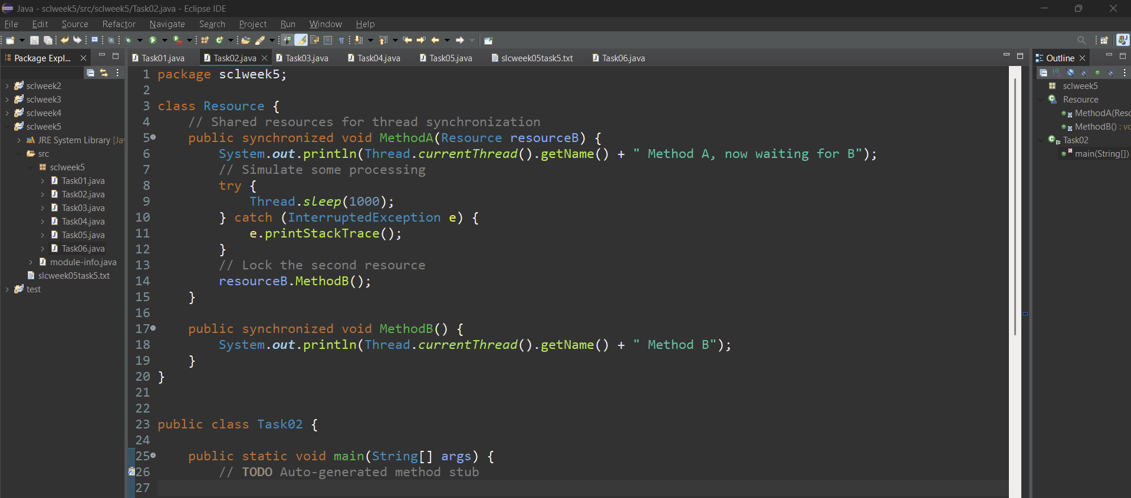The width and height of the screenshot is (1131, 498).
Task: Open the Outline view menu dots
Action: [x=1125, y=72]
